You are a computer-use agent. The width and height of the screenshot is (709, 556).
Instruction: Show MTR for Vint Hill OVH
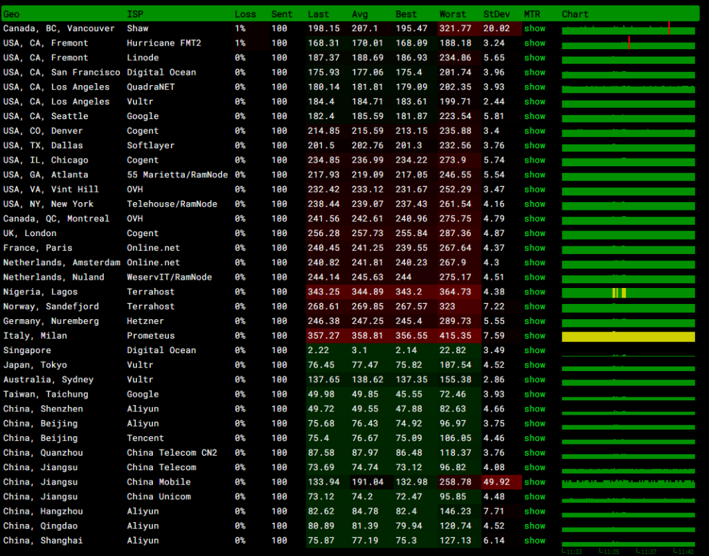coord(535,190)
